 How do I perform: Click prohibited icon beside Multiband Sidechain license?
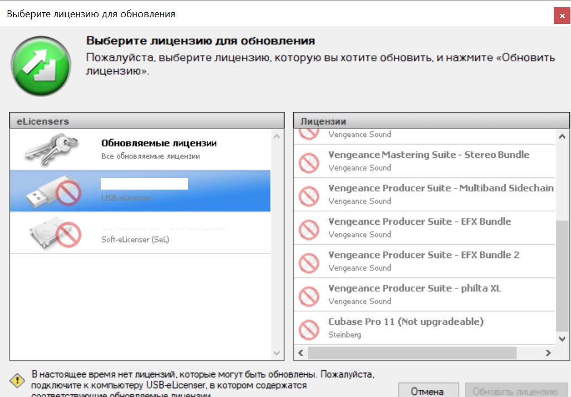(x=309, y=196)
